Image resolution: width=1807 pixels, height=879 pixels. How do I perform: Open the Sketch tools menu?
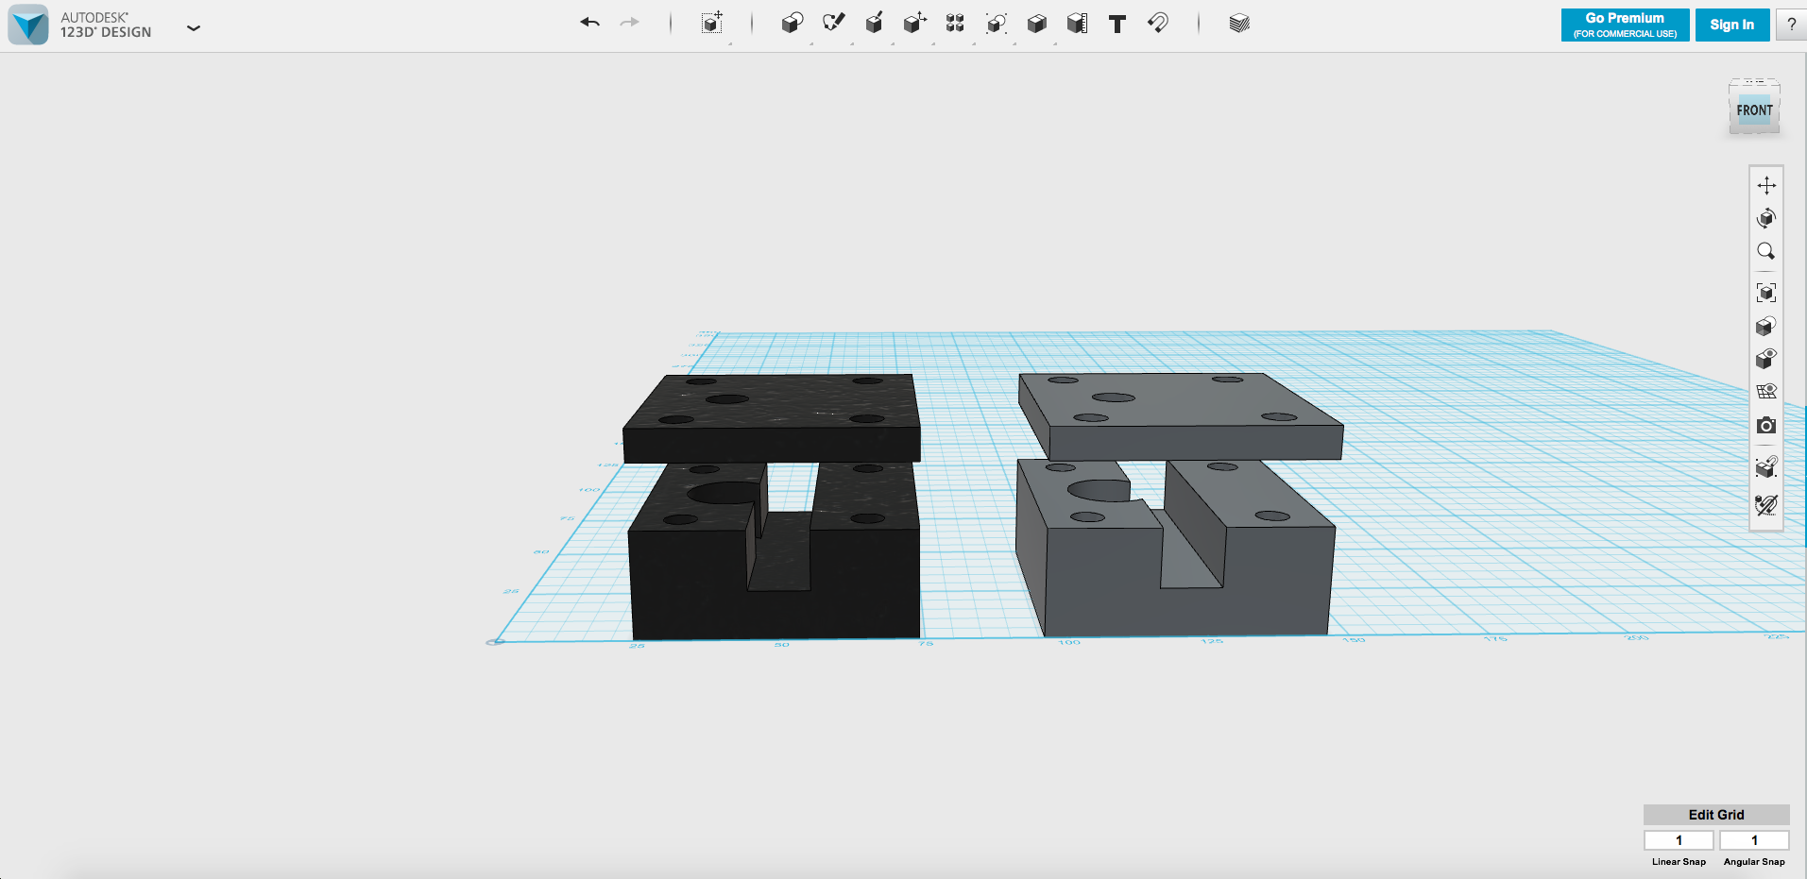coord(833,24)
